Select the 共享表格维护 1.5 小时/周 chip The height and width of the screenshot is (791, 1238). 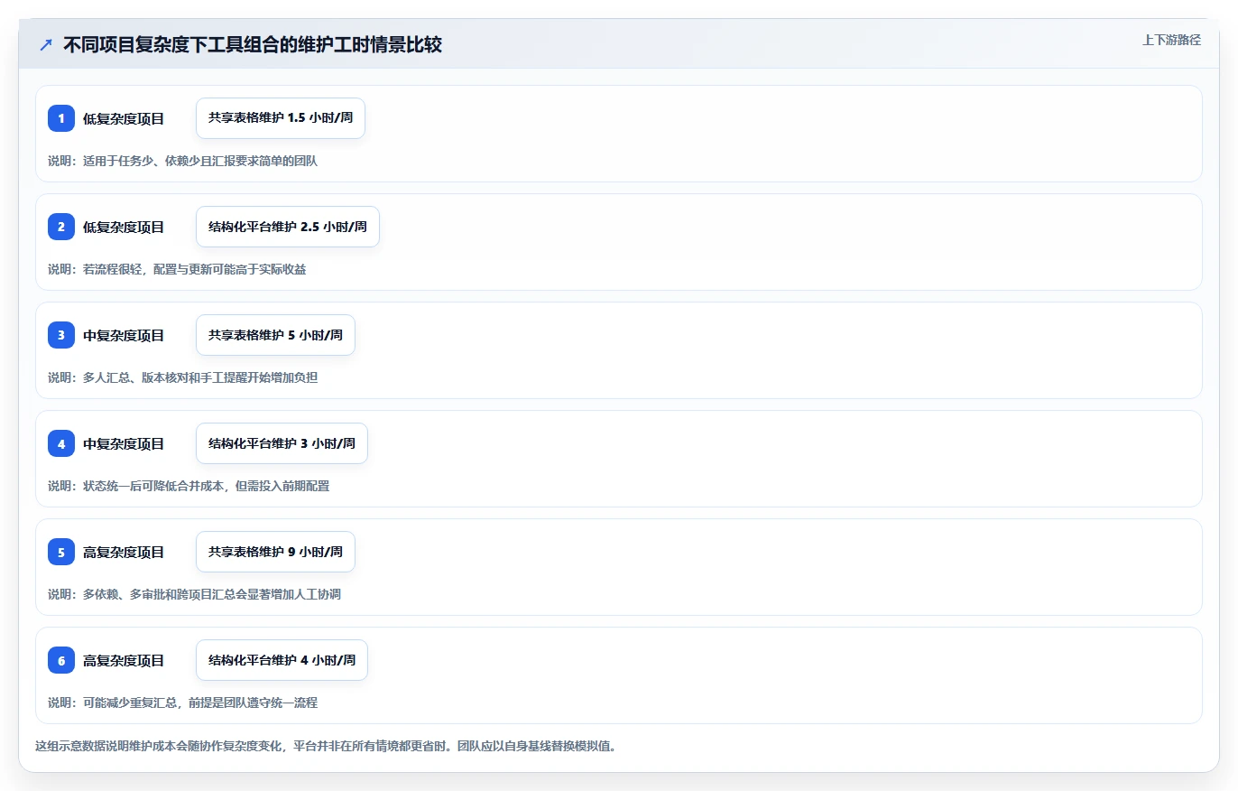(281, 118)
